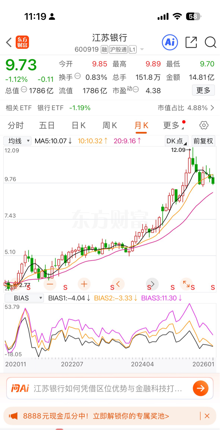
Task: Open chart settings gear icon
Action: [204, 125]
